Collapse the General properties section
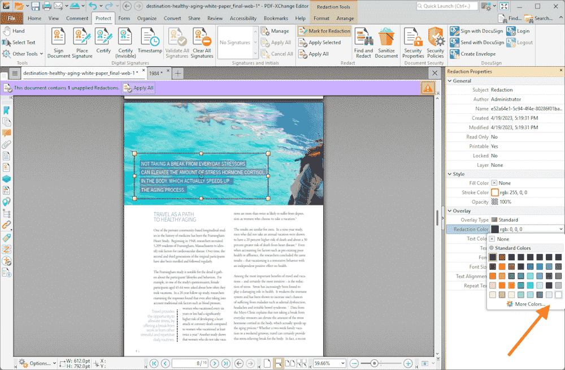Screen dimensions: 565x370 (450, 80)
